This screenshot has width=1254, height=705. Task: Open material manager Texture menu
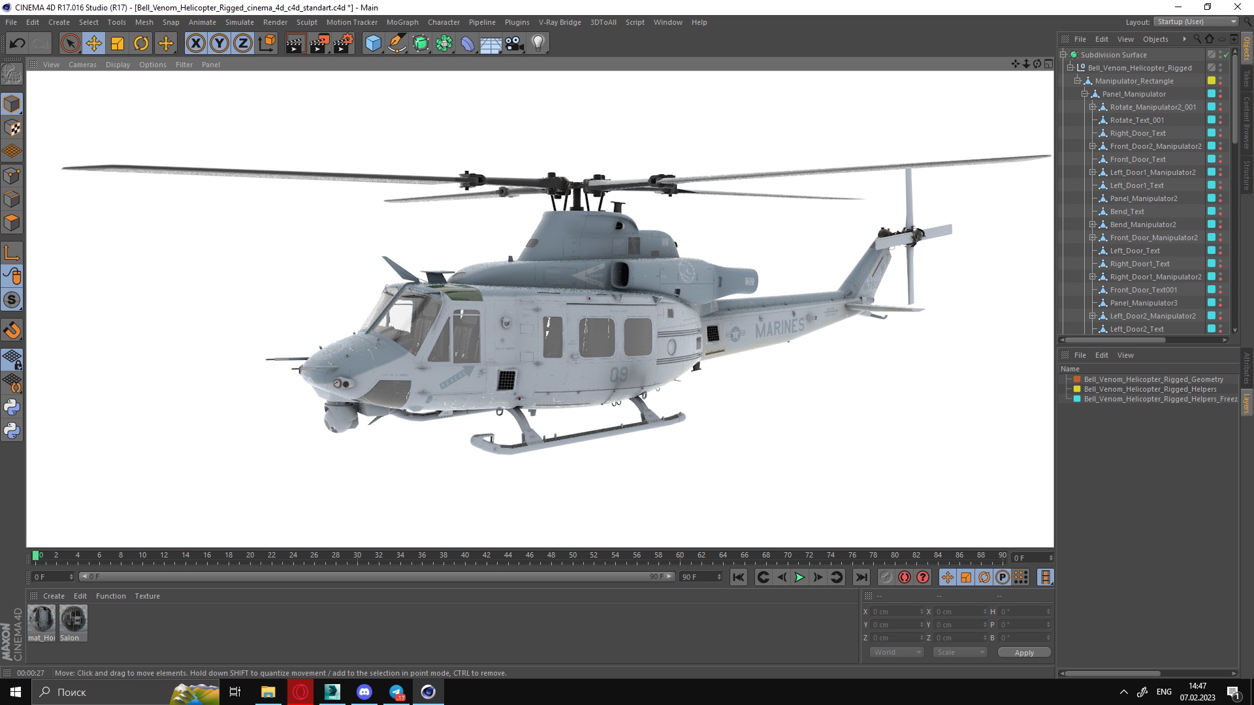(147, 596)
